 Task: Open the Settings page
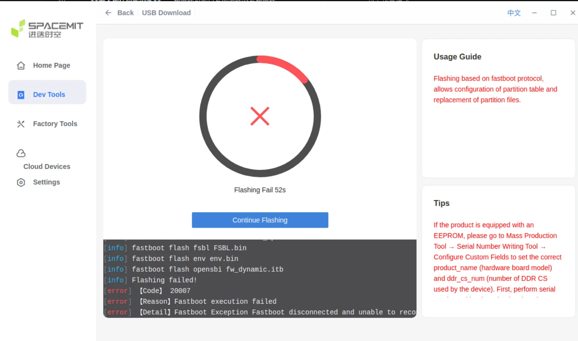(47, 182)
